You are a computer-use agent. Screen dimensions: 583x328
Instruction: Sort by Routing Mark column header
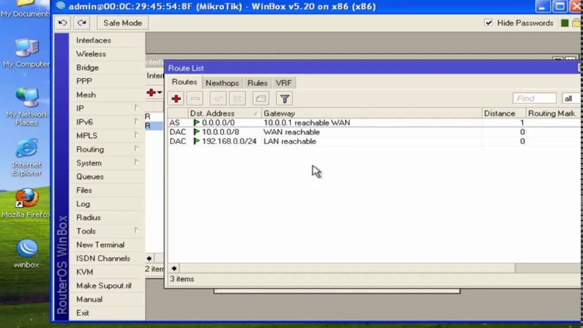point(553,113)
